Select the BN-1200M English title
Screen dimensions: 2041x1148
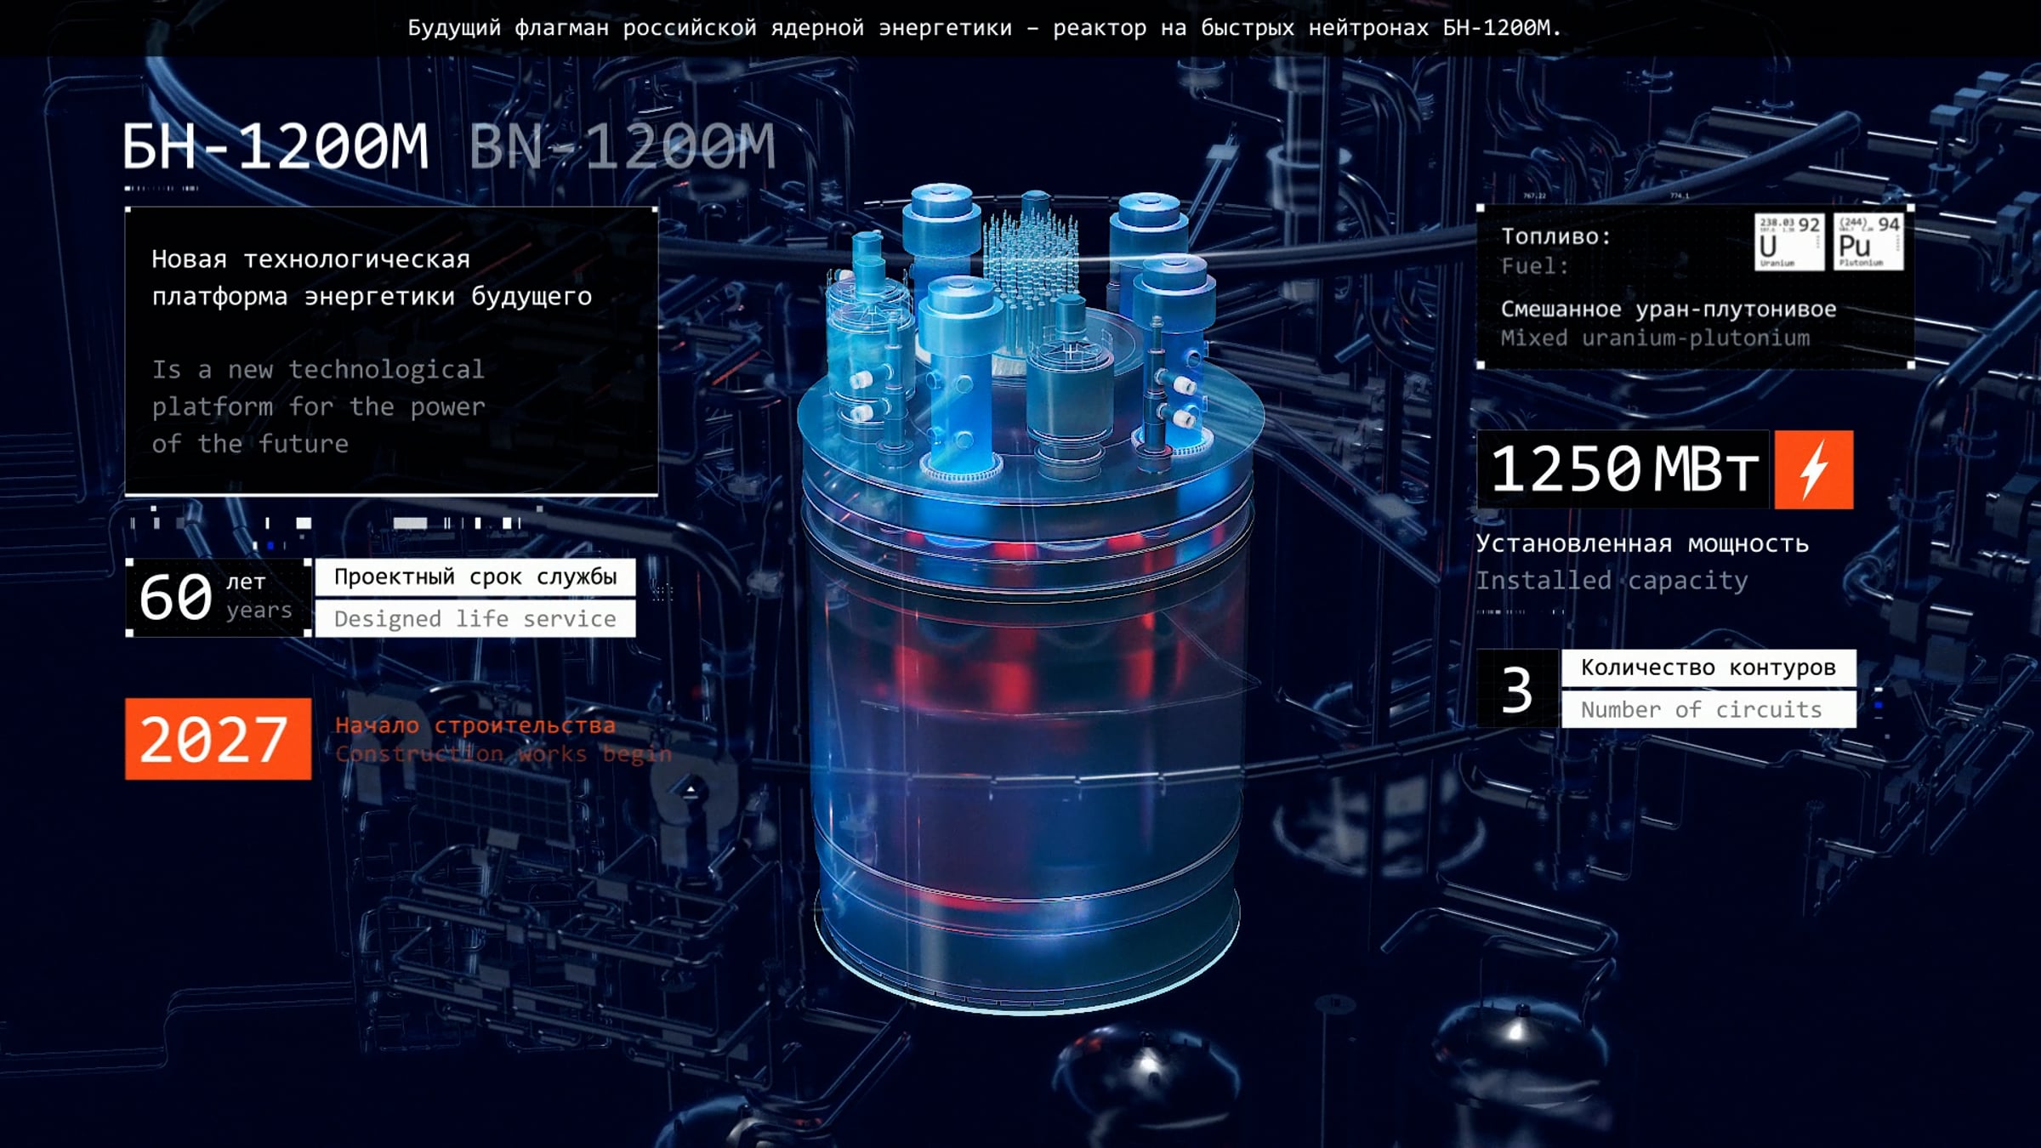coord(622,147)
